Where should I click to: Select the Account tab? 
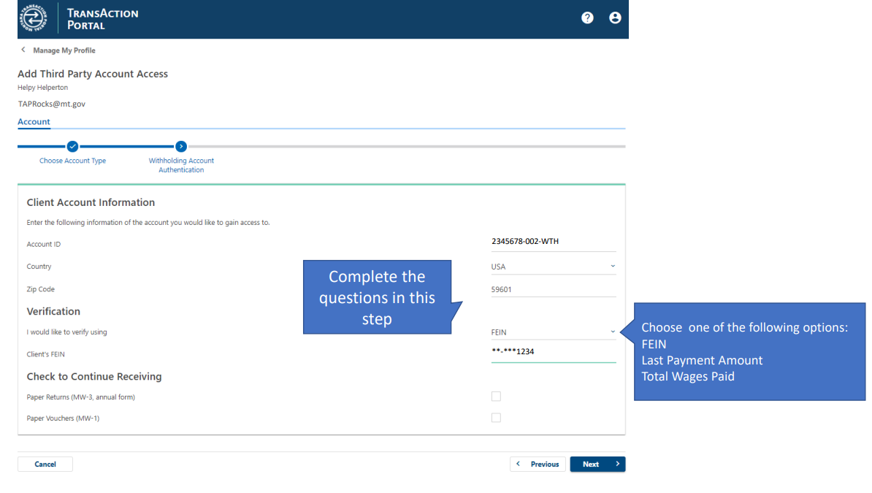[x=34, y=122]
